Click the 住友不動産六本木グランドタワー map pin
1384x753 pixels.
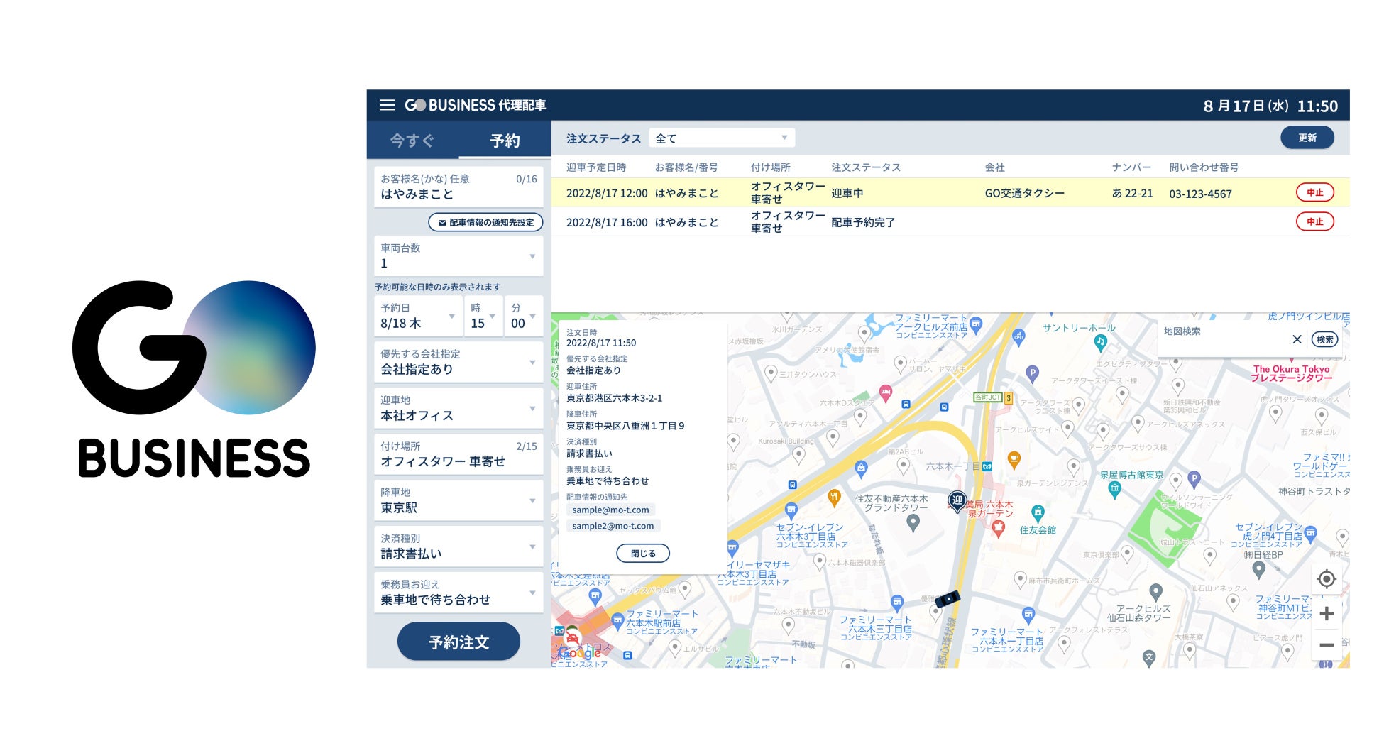pos(913,522)
